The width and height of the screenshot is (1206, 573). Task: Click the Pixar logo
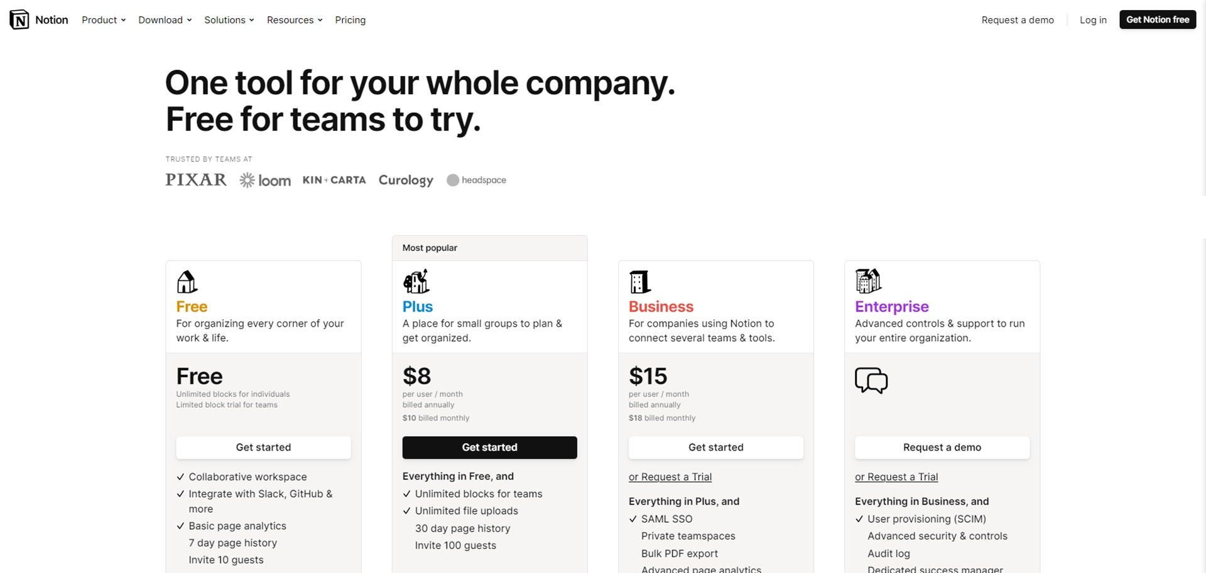pos(196,180)
